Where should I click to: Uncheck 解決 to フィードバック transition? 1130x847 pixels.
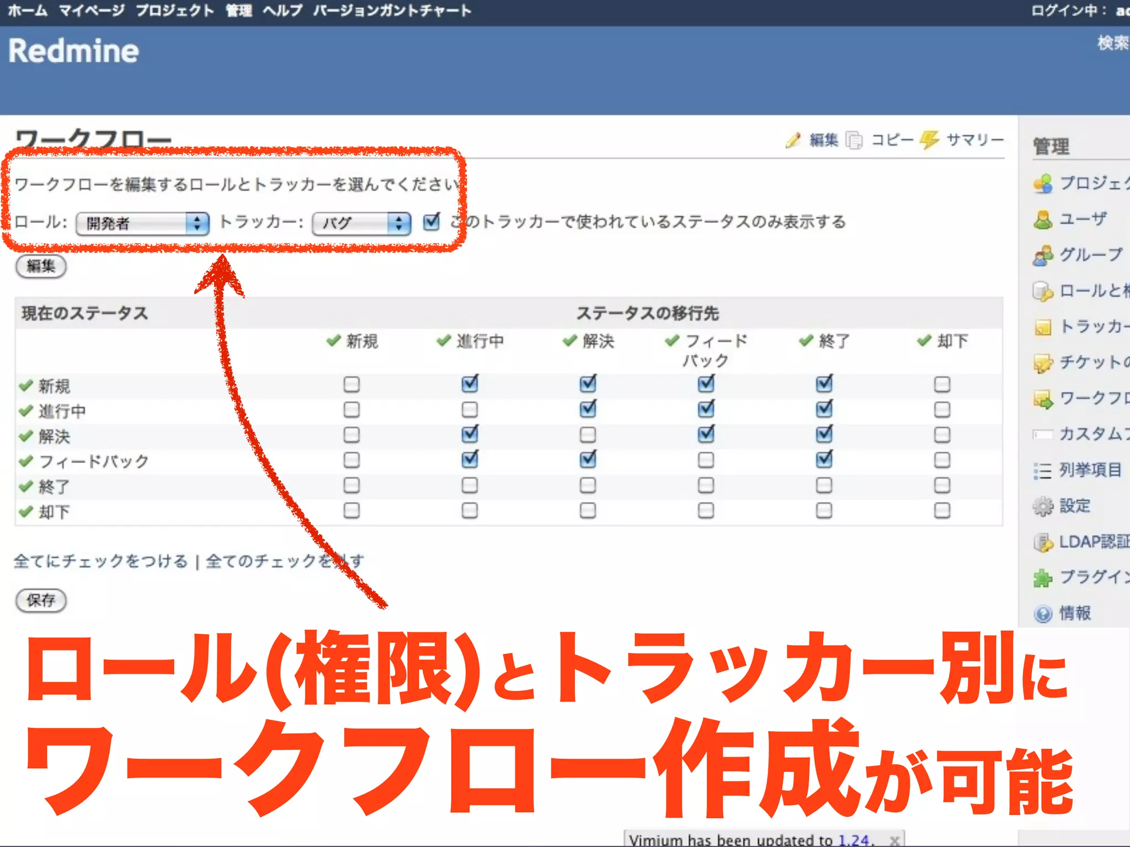[706, 434]
